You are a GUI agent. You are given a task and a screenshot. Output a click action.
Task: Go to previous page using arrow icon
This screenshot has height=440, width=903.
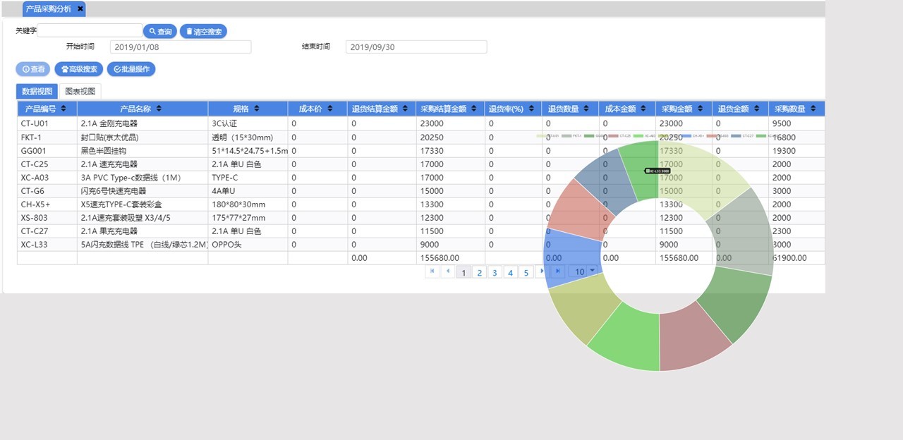447,271
